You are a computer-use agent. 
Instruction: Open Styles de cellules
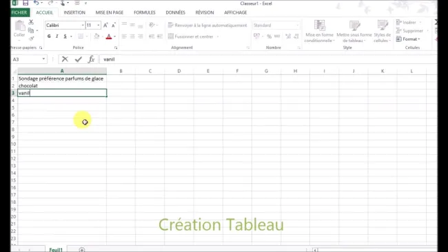383,32
